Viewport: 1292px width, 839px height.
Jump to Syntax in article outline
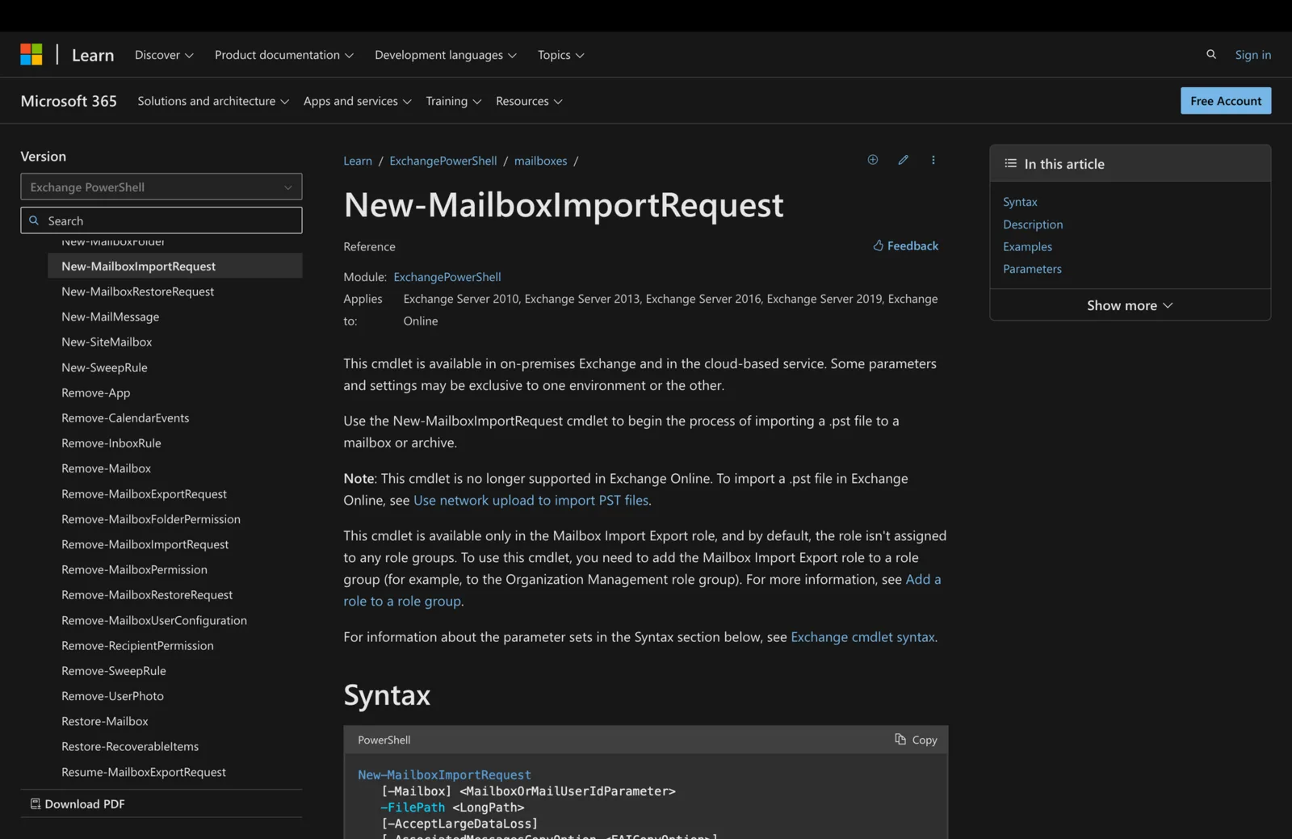coord(1020,202)
